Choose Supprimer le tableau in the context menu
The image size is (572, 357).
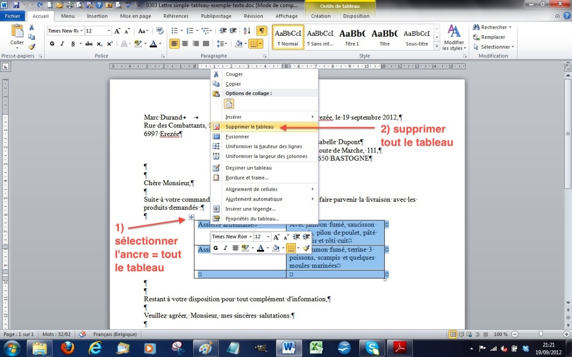265,127
